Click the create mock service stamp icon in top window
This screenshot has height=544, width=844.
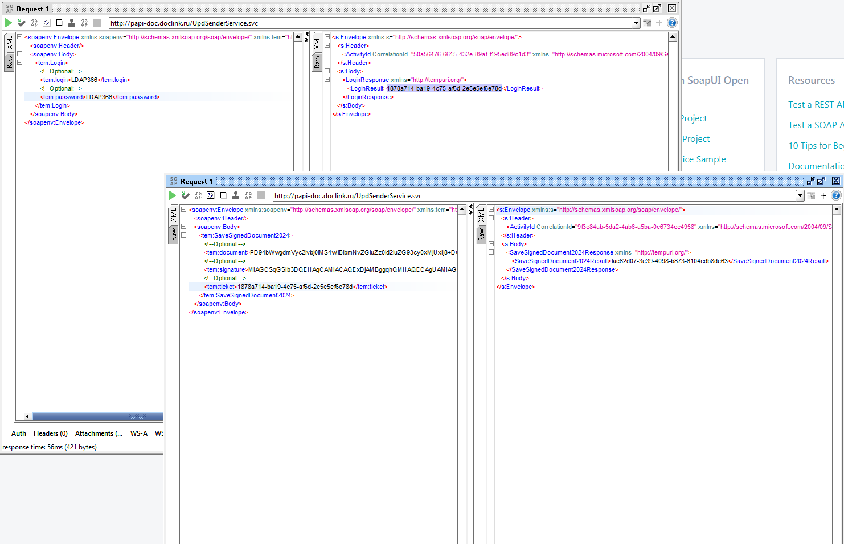(x=72, y=23)
